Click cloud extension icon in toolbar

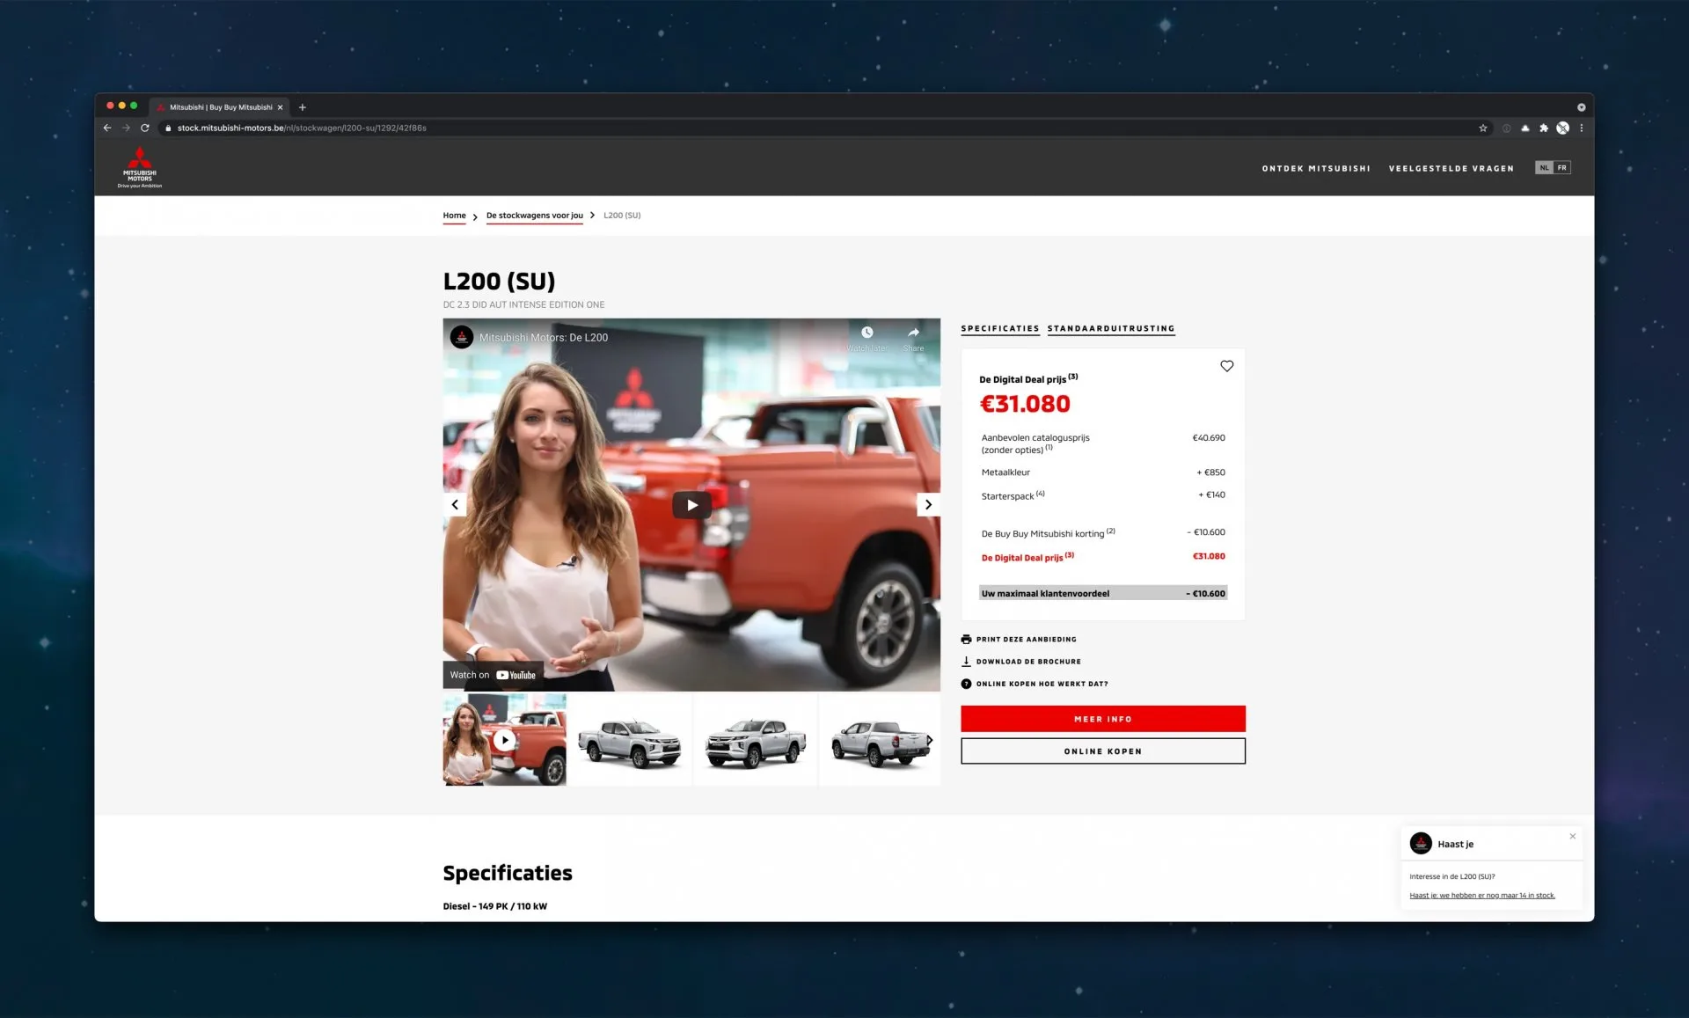click(1525, 128)
